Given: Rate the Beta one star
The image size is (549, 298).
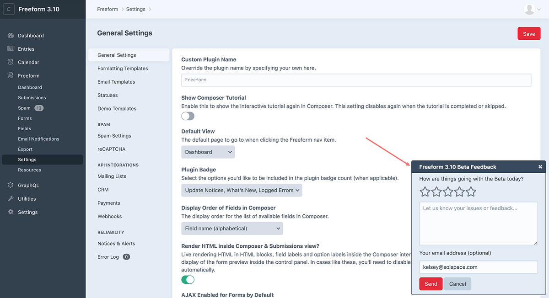Looking at the screenshot, I should pos(425,192).
